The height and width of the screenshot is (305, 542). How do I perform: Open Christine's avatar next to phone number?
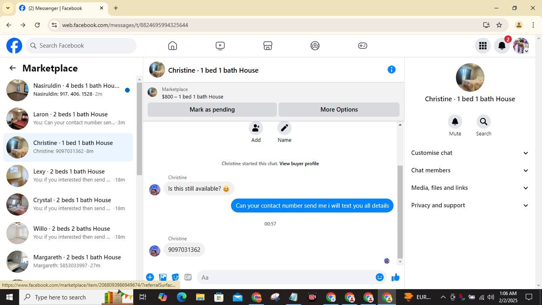click(x=155, y=251)
